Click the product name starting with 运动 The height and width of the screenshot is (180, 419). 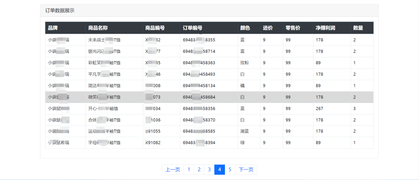click(x=104, y=132)
